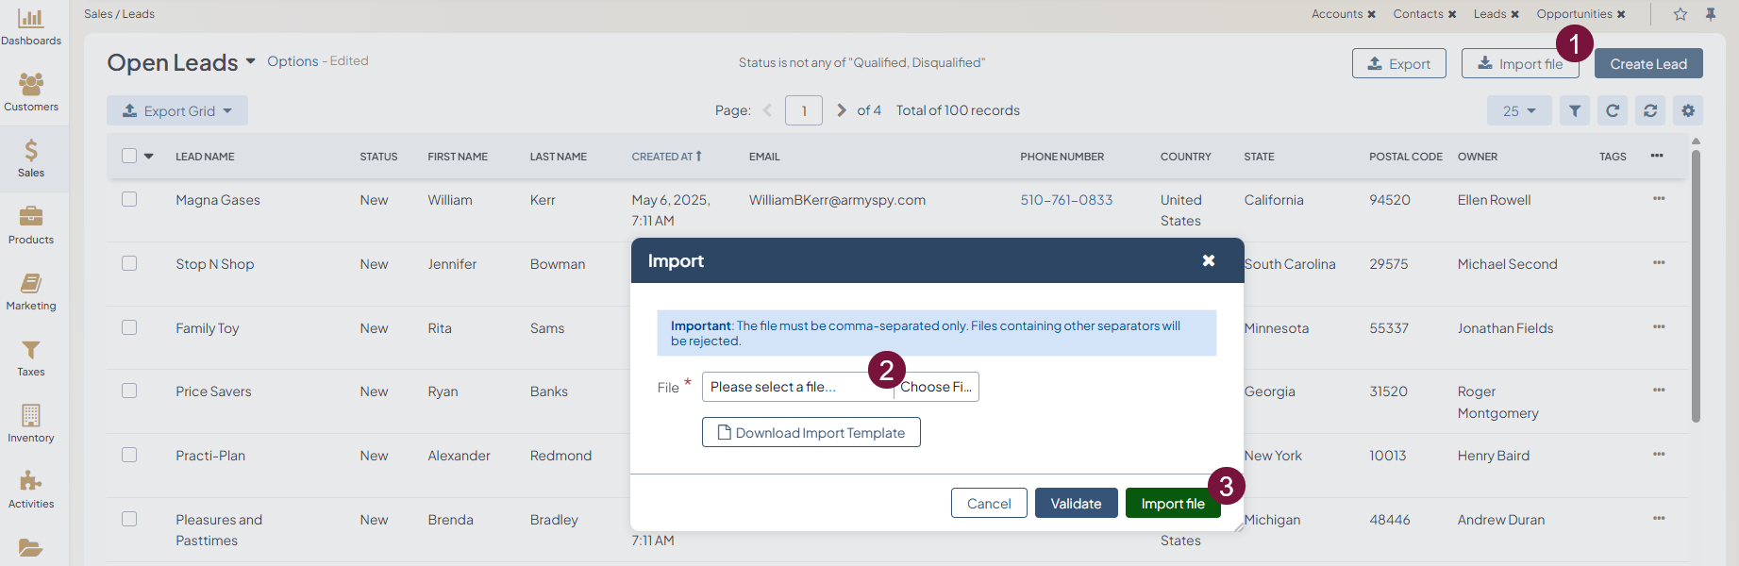Image resolution: width=1739 pixels, height=566 pixels.
Task: Open the Customers section in sidebar
Action: pyautogui.click(x=31, y=92)
